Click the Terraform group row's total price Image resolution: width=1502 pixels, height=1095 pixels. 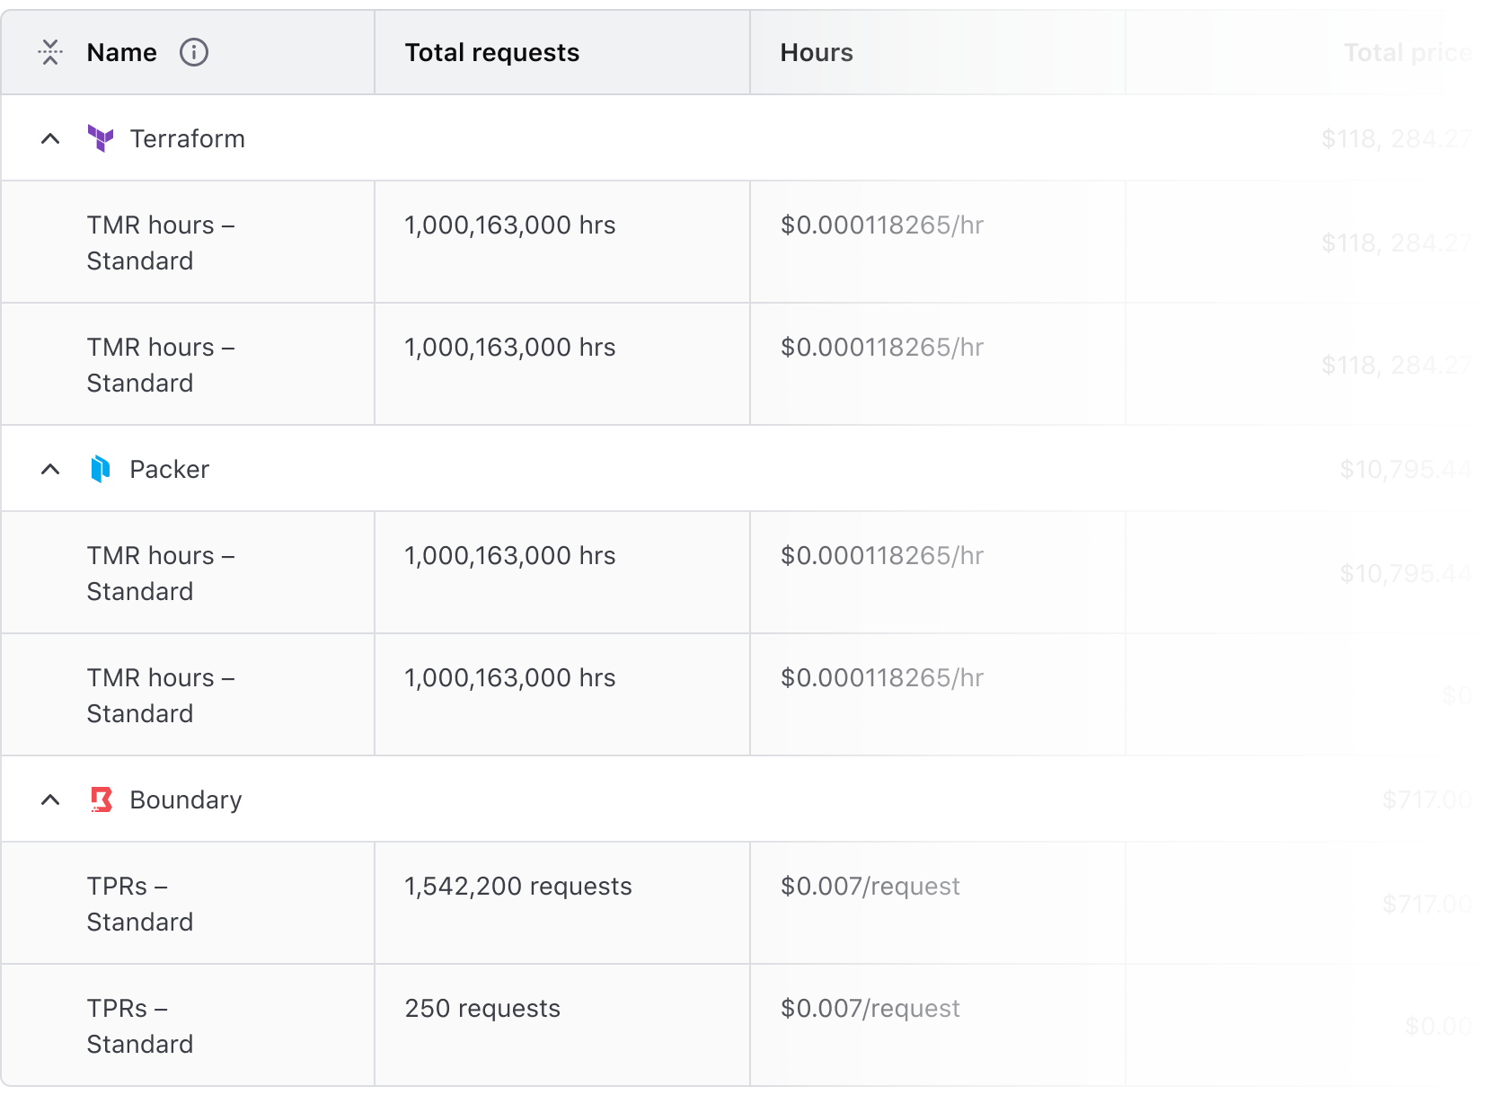click(x=1396, y=139)
